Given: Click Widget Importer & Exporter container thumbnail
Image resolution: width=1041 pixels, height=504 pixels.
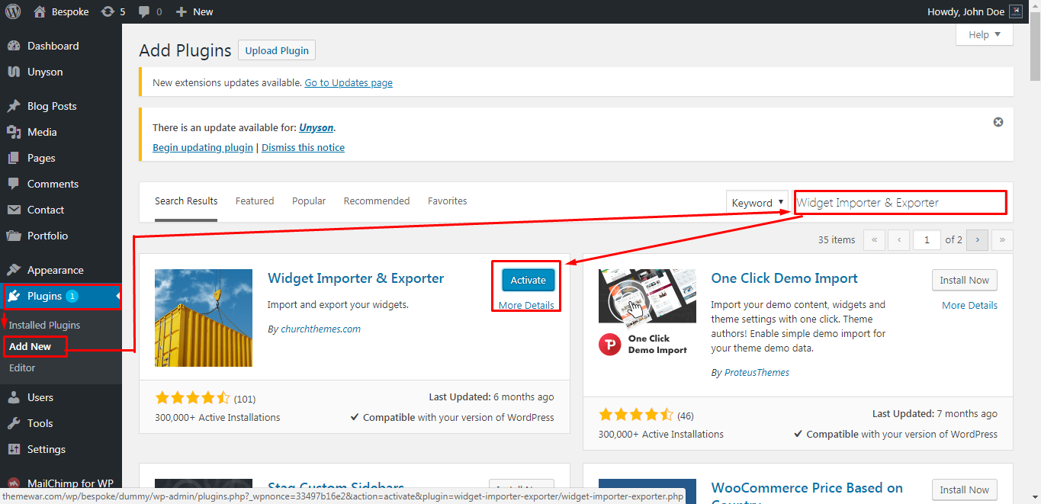Looking at the screenshot, I should click(204, 318).
